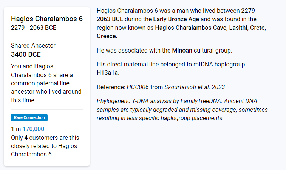The height and width of the screenshot is (170, 286).
Task: Click the 'Only 4 customers' sentence
Action: [45, 146]
